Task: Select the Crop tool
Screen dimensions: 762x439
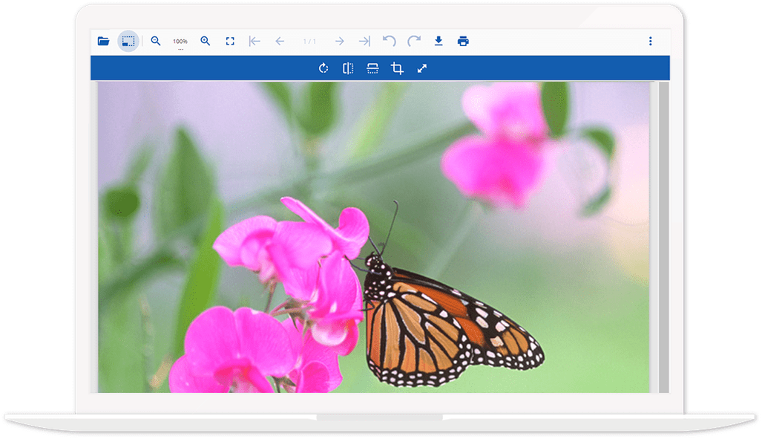Action: [397, 68]
